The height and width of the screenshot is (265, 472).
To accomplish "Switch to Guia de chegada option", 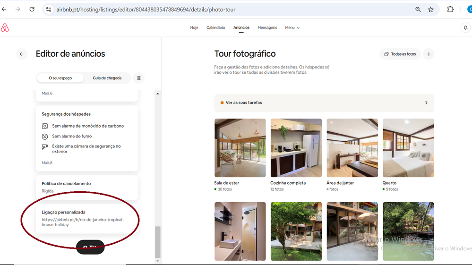I will [107, 78].
